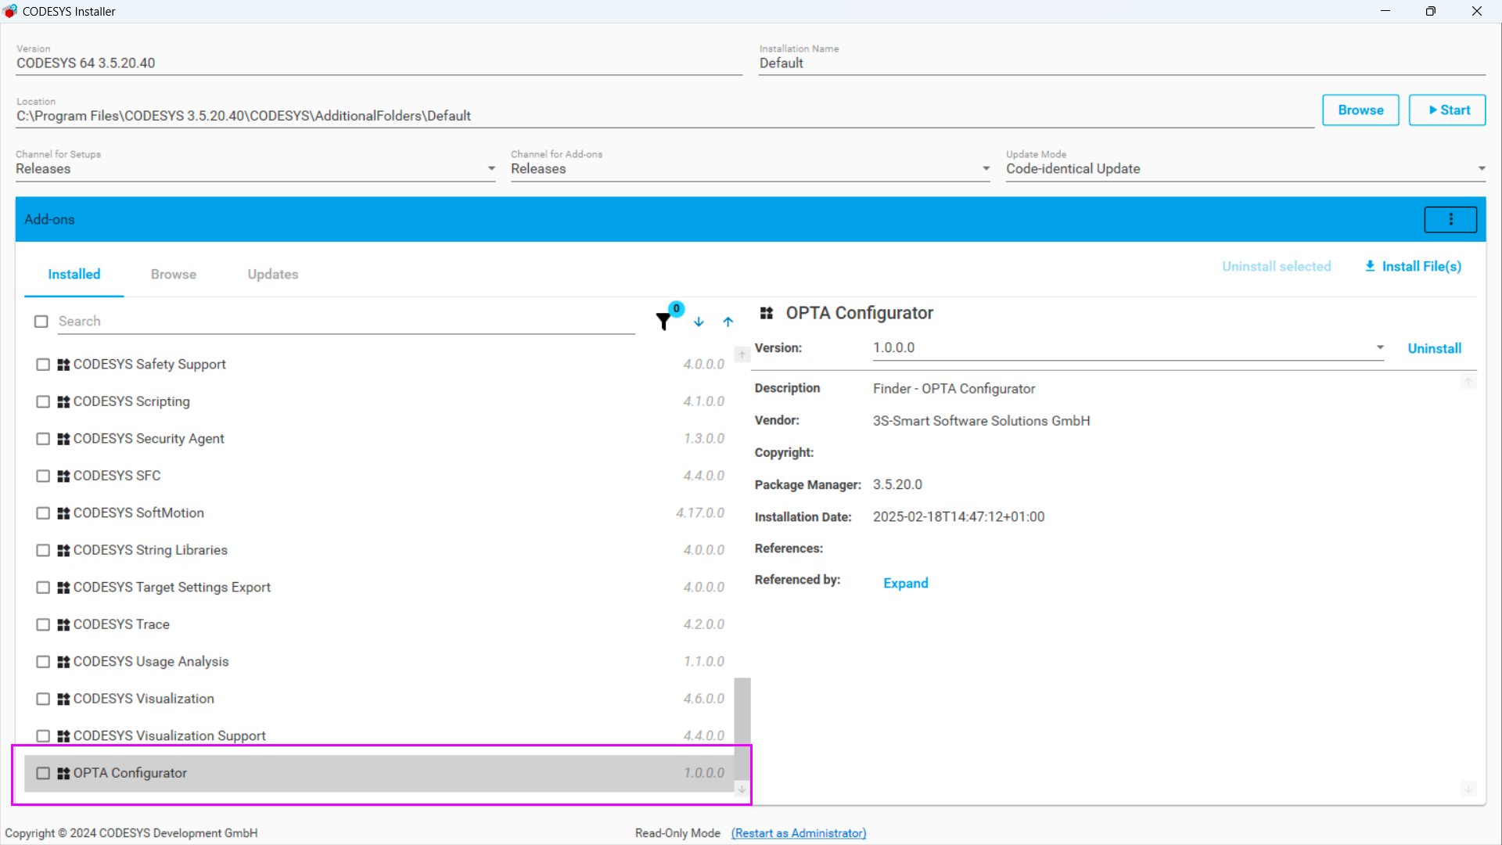
Task: Click the filter funnel icon
Action: pos(663,322)
